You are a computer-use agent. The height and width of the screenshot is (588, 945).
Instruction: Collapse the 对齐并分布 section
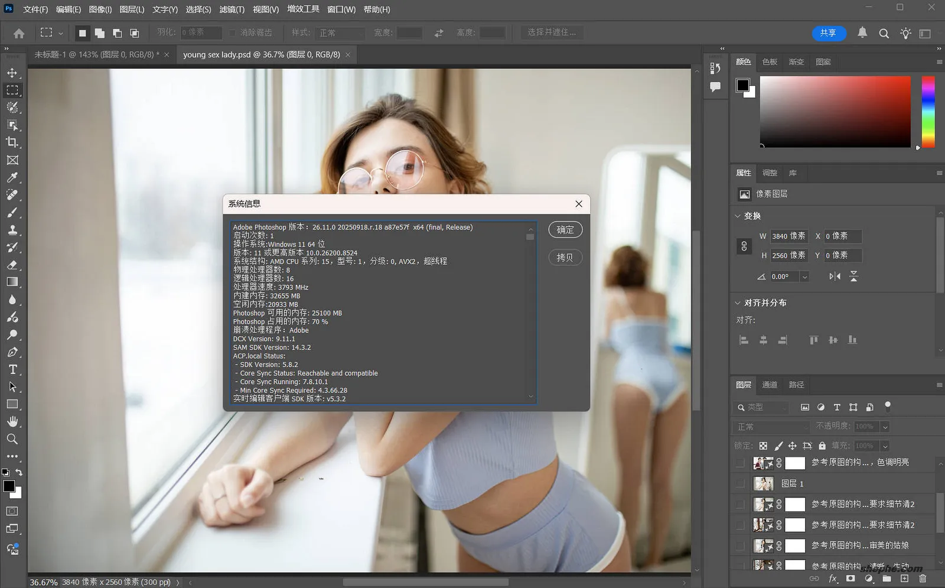tap(737, 303)
